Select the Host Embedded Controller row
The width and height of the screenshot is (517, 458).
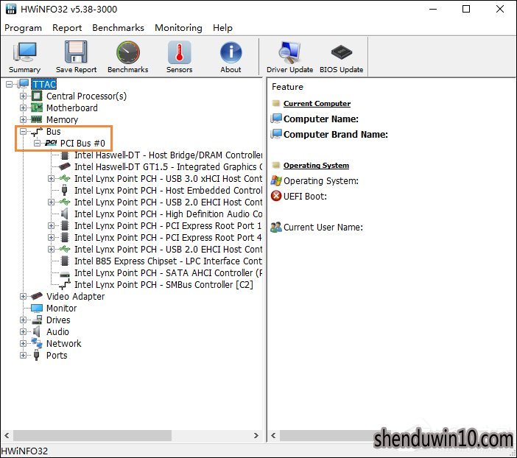[x=169, y=190]
